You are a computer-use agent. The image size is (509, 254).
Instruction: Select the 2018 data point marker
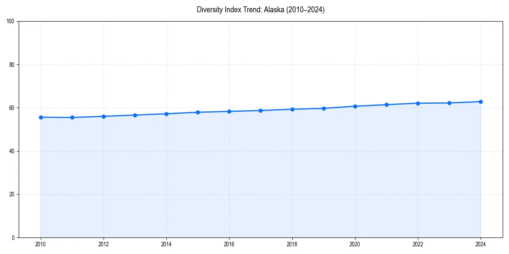(x=292, y=109)
